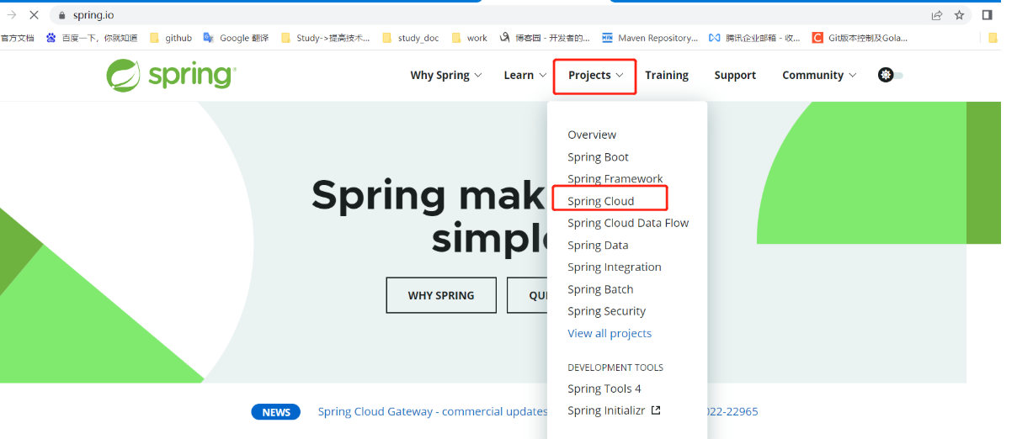The image size is (1017, 439).
Task: Click the NEWS badge
Action: click(275, 412)
